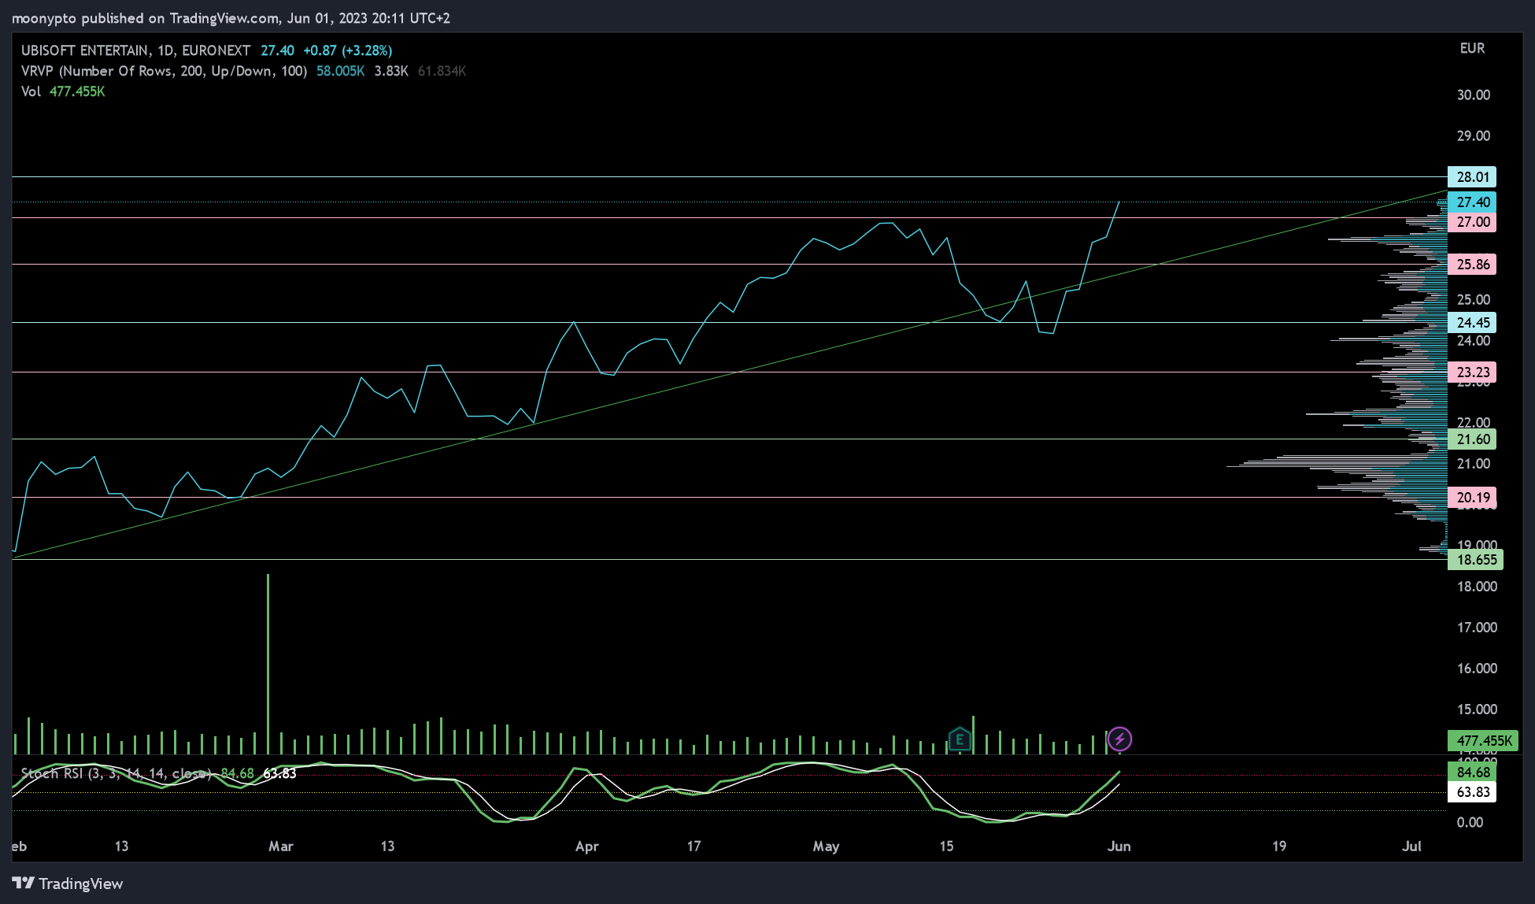Click the 23.23 pink price label
Image resolution: width=1535 pixels, height=904 pixels.
pos(1472,372)
